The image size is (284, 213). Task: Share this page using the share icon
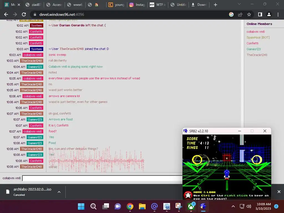240,14
